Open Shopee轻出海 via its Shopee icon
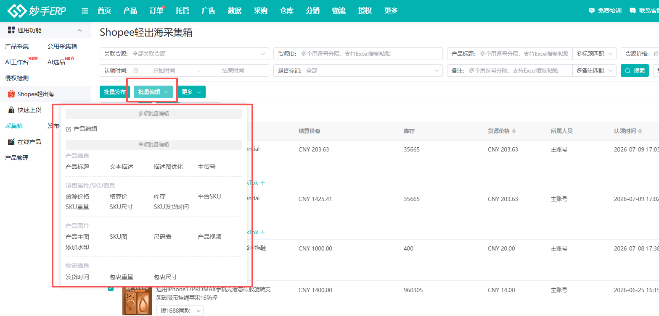 point(11,94)
